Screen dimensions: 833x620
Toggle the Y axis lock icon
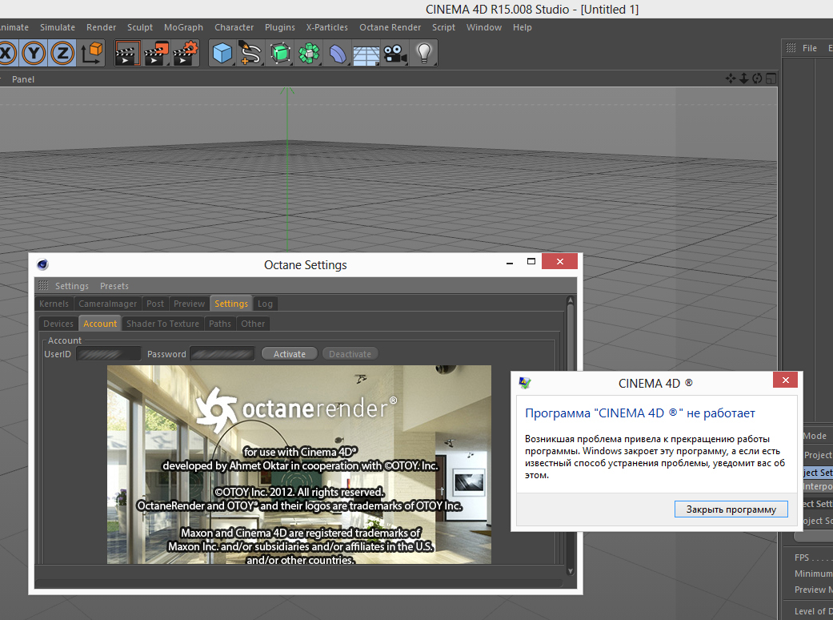point(34,53)
